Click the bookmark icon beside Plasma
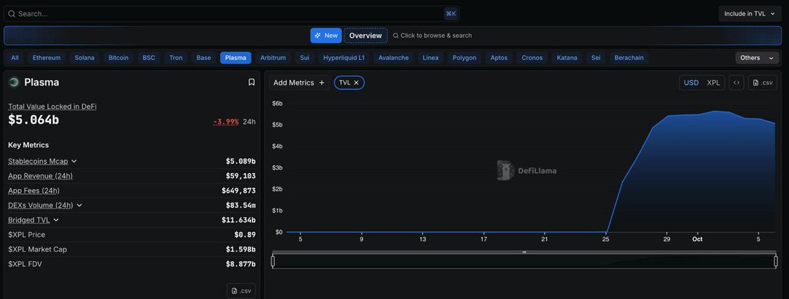Screen dimensions: 789x299 251,82
